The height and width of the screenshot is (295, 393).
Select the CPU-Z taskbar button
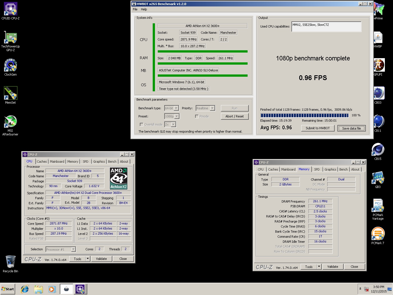pyautogui.click(x=80, y=289)
